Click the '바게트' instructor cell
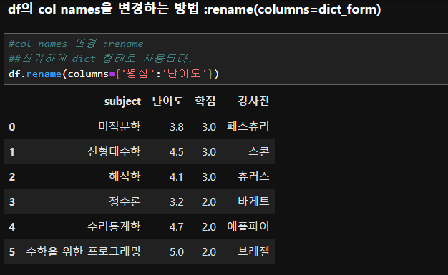 pos(253,201)
